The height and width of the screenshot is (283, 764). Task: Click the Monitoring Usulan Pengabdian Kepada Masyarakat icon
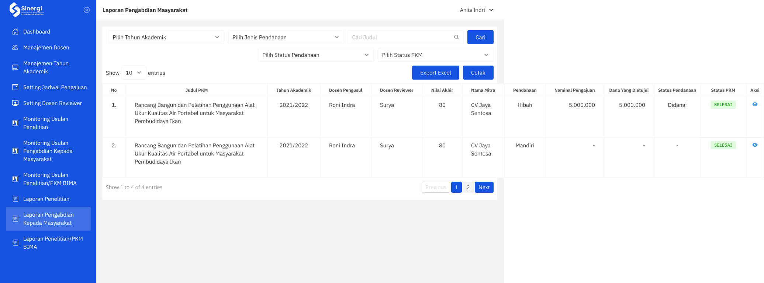[15, 151]
